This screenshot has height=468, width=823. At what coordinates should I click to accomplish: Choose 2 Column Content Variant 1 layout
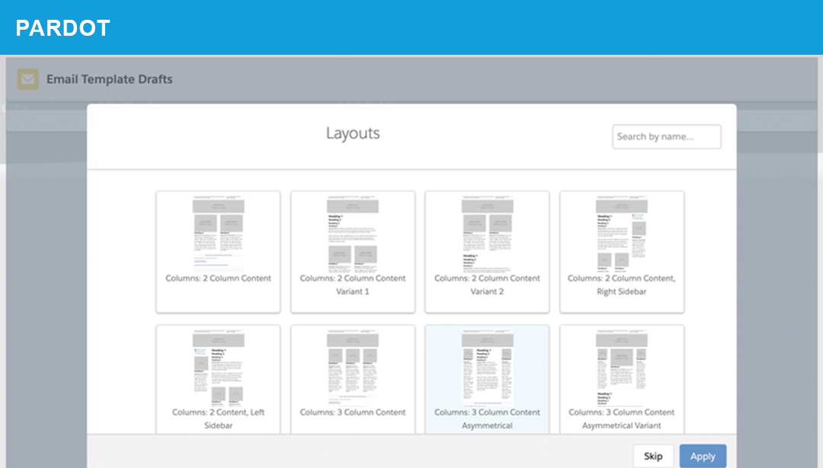353,233
